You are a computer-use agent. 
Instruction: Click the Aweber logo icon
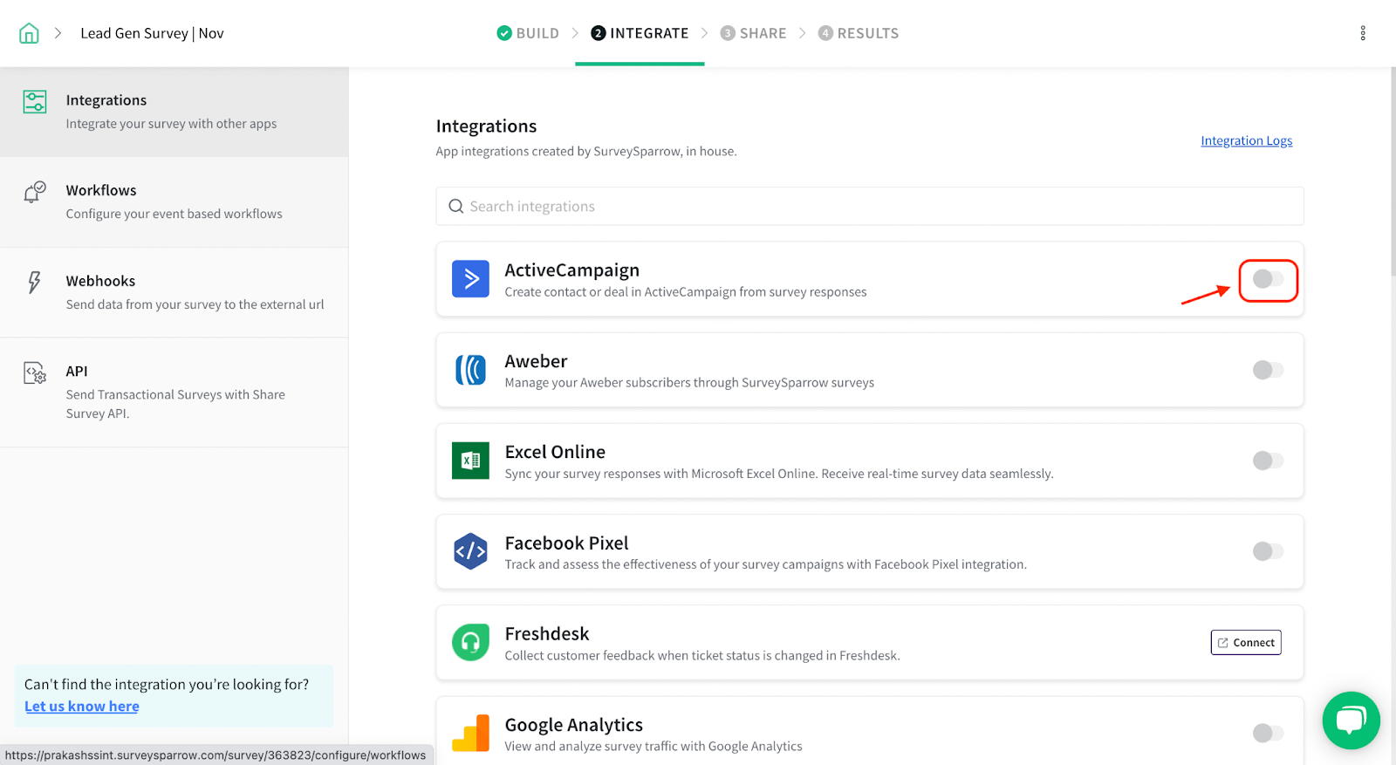point(470,370)
